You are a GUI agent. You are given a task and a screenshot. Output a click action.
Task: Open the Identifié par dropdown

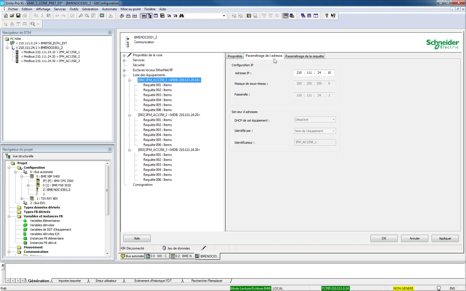315,131
